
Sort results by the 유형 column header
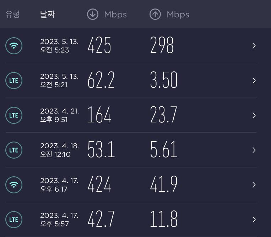pos(12,15)
